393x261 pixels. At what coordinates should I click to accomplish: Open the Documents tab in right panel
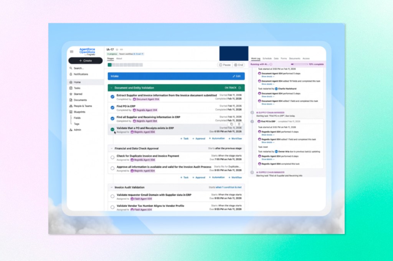[x=294, y=59]
